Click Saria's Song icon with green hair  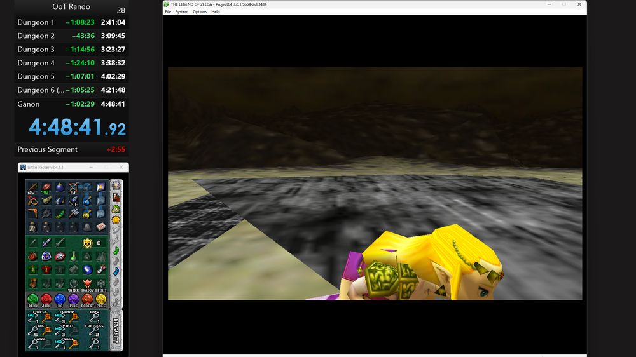[116, 209]
